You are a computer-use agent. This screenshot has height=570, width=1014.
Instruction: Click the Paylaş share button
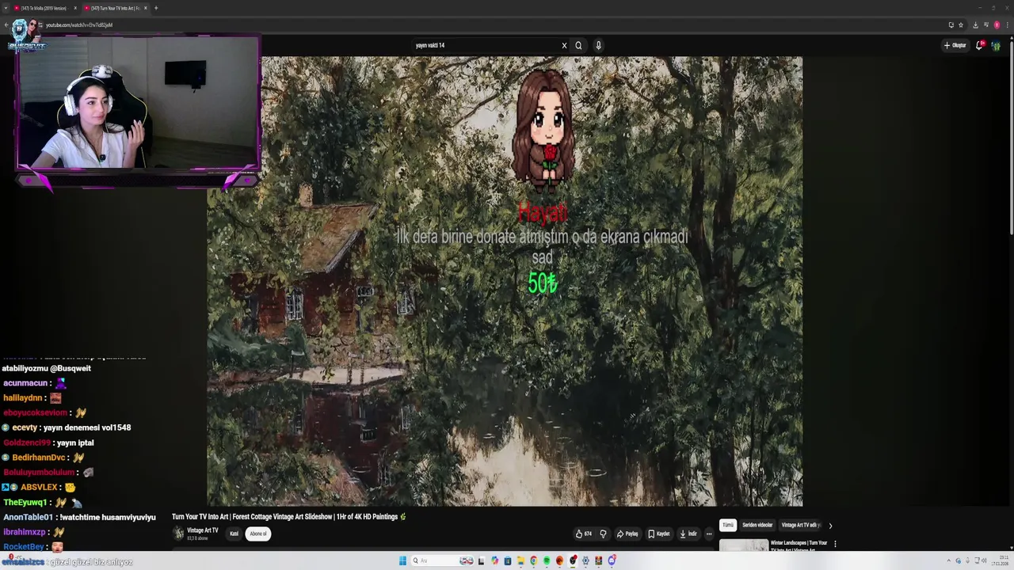coord(627,534)
